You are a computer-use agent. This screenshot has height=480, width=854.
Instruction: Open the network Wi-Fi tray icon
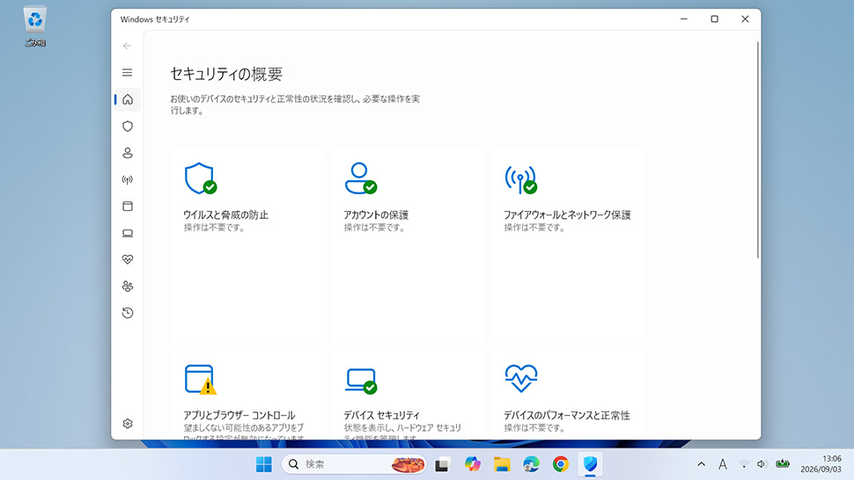[x=743, y=464]
